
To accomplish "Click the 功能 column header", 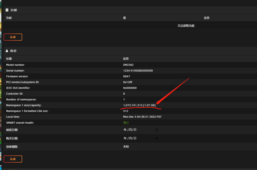I will [9, 18].
